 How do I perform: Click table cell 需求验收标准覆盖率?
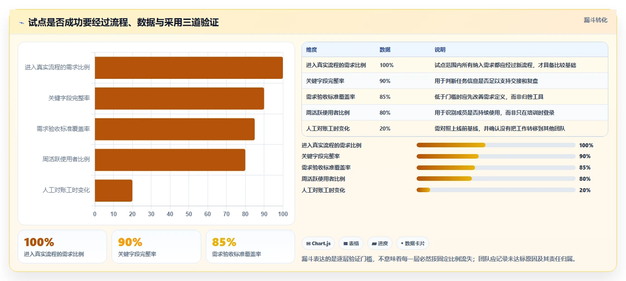pos(330,97)
